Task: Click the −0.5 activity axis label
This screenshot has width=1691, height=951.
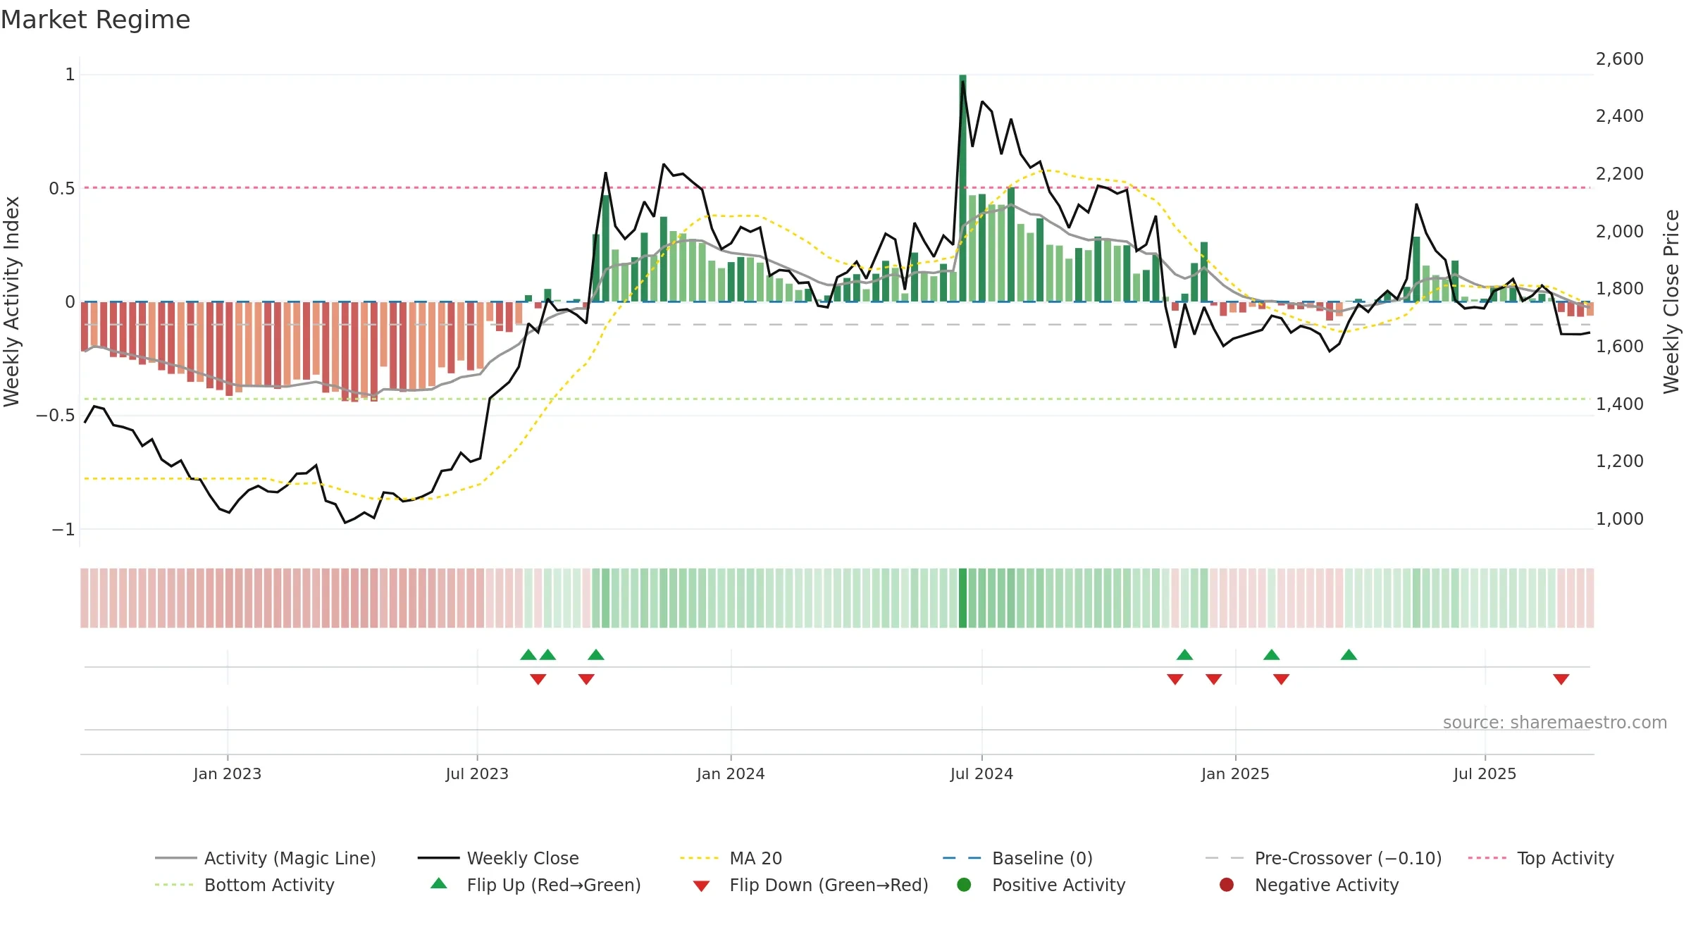Action: coord(55,415)
